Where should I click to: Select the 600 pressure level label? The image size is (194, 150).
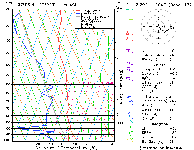9,85
